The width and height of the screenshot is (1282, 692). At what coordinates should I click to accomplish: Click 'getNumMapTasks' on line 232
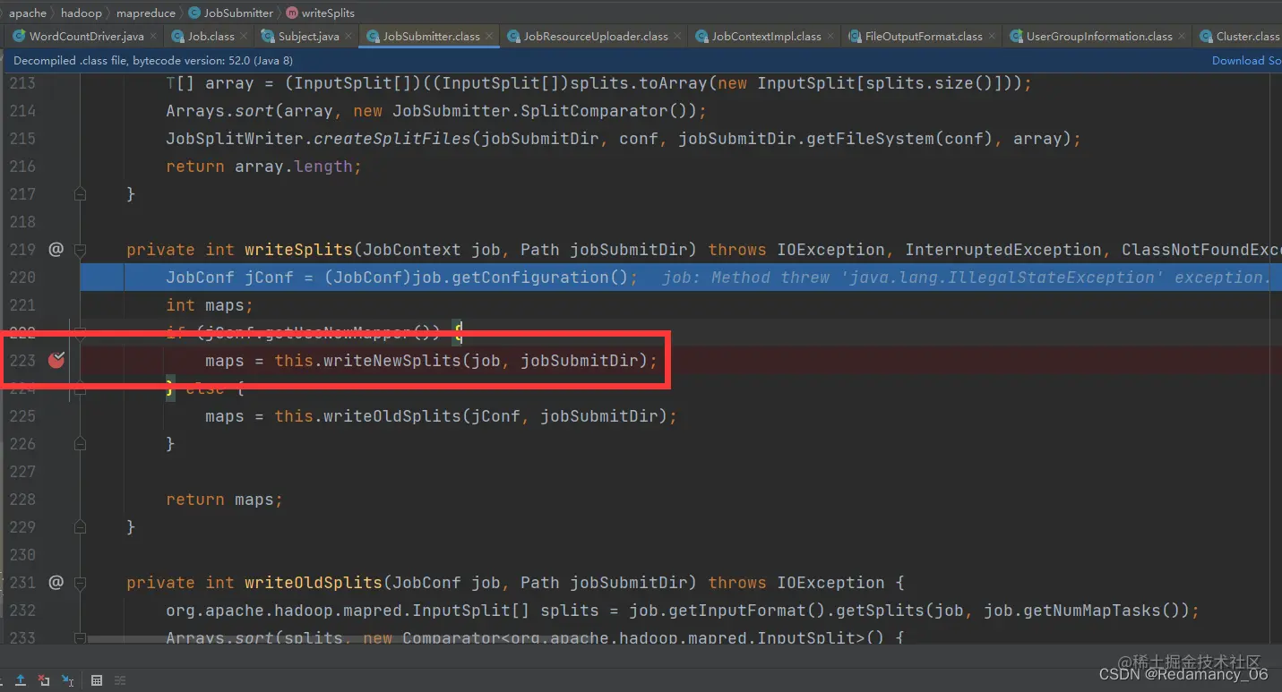tap(1093, 611)
